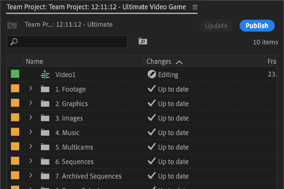The height and width of the screenshot is (189, 284).
Task: Click the Editing pencil status icon
Action: [152, 74]
